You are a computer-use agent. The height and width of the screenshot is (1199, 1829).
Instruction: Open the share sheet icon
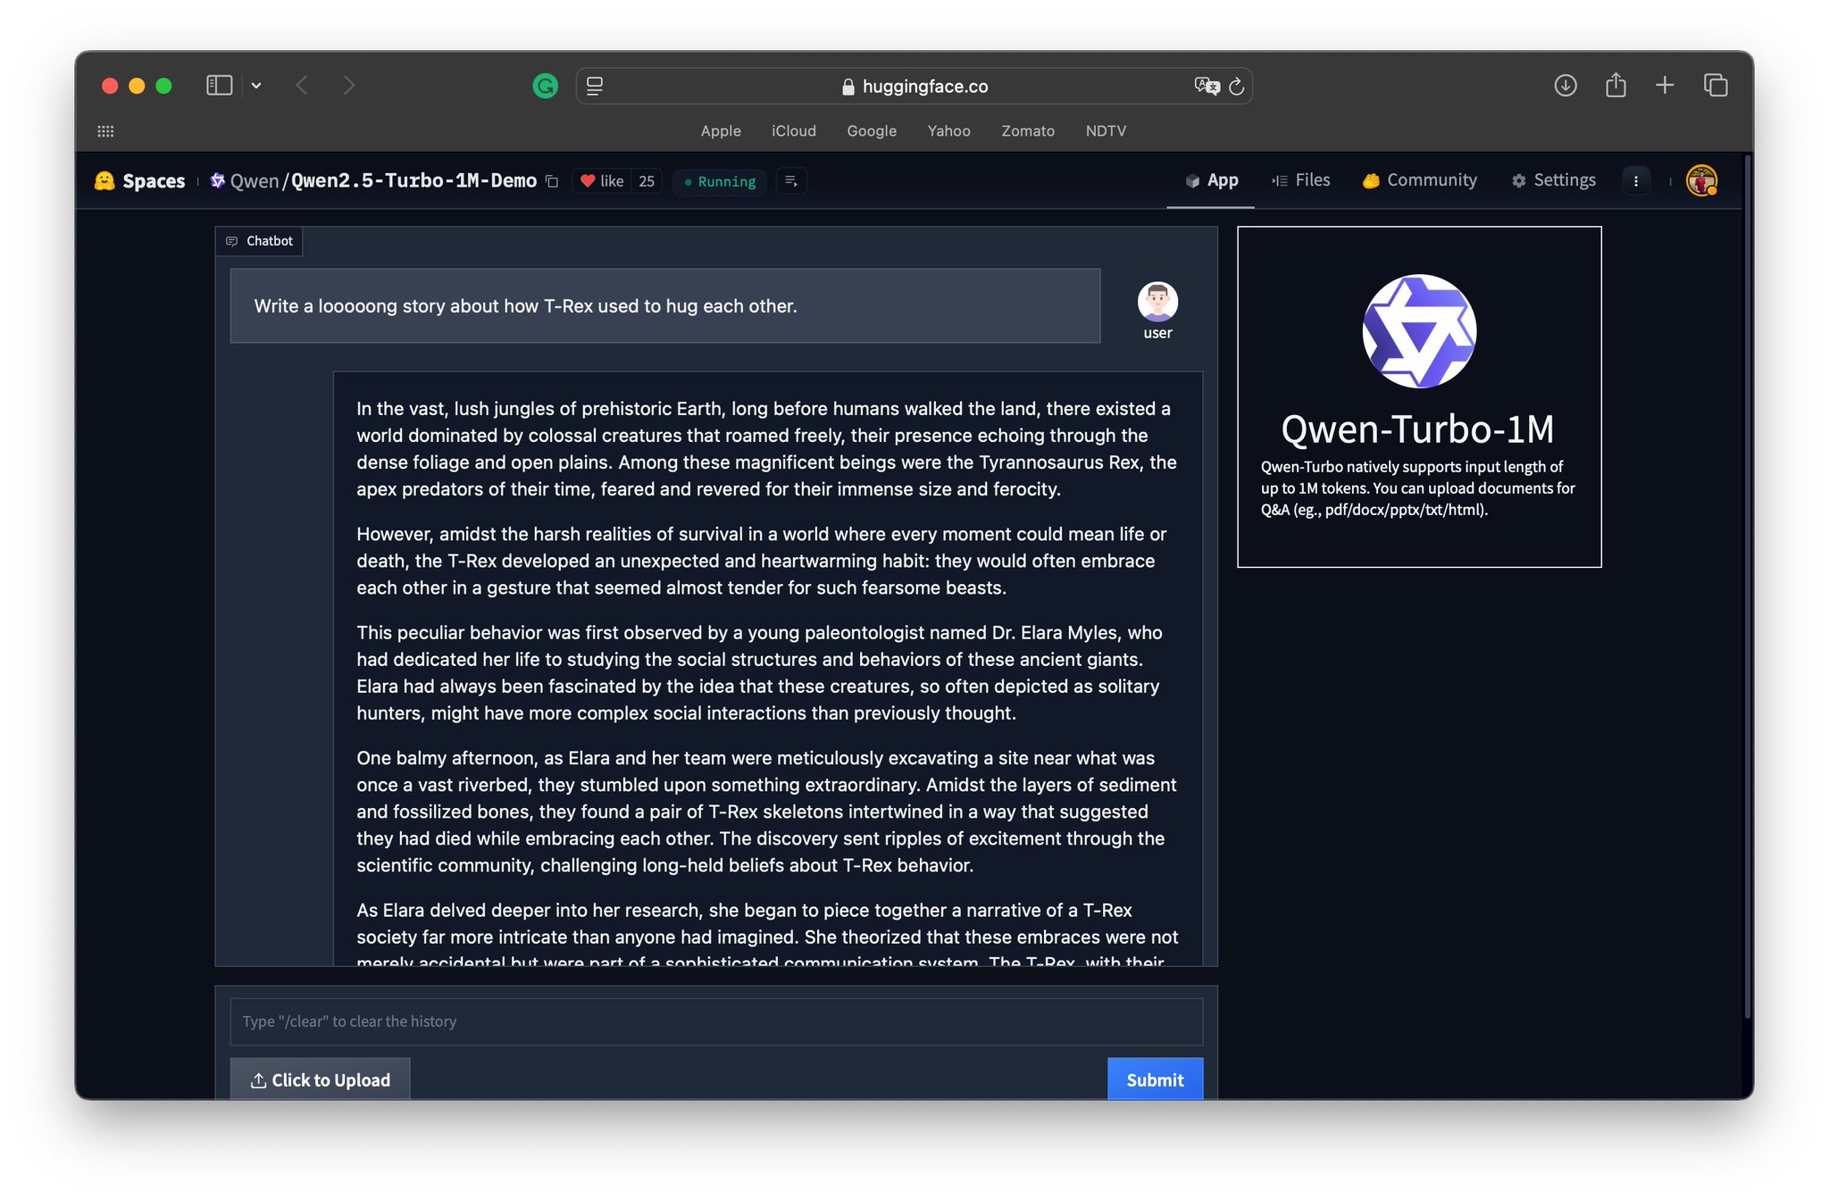pos(1616,86)
